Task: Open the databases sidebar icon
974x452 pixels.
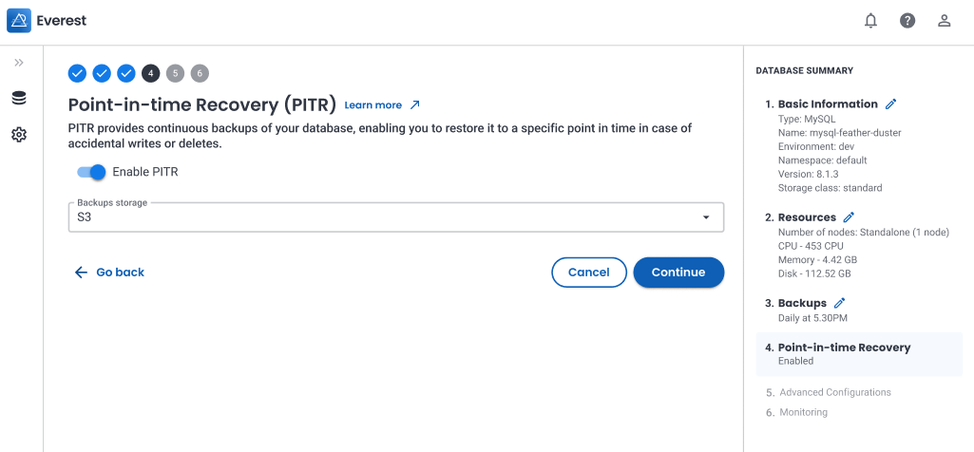Action: click(19, 99)
